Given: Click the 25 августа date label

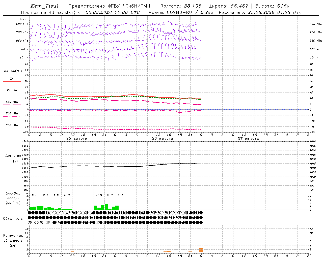Looking at the screenshot, I should click(x=77, y=139).
